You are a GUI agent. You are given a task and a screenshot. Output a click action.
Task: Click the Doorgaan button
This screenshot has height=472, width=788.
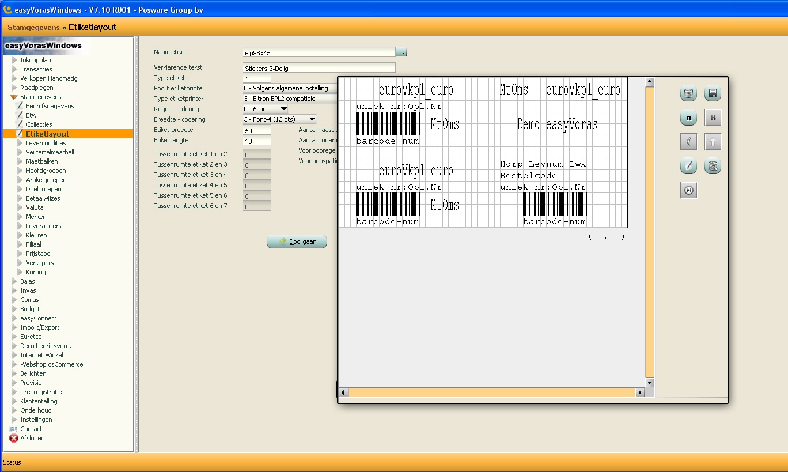click(x=297, y=241)
